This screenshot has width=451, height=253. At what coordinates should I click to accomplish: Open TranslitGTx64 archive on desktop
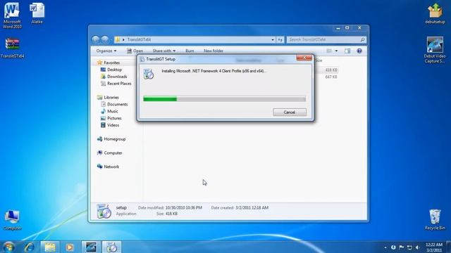point(12,48)
